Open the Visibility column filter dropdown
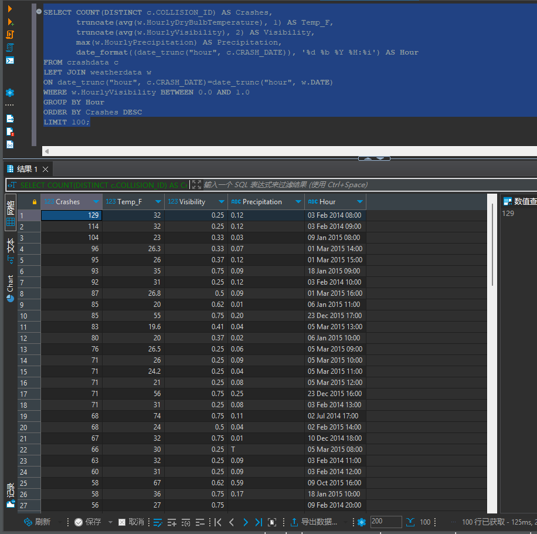Image resolution: width=537 pixels, height=534 pixels. point(222,201)
